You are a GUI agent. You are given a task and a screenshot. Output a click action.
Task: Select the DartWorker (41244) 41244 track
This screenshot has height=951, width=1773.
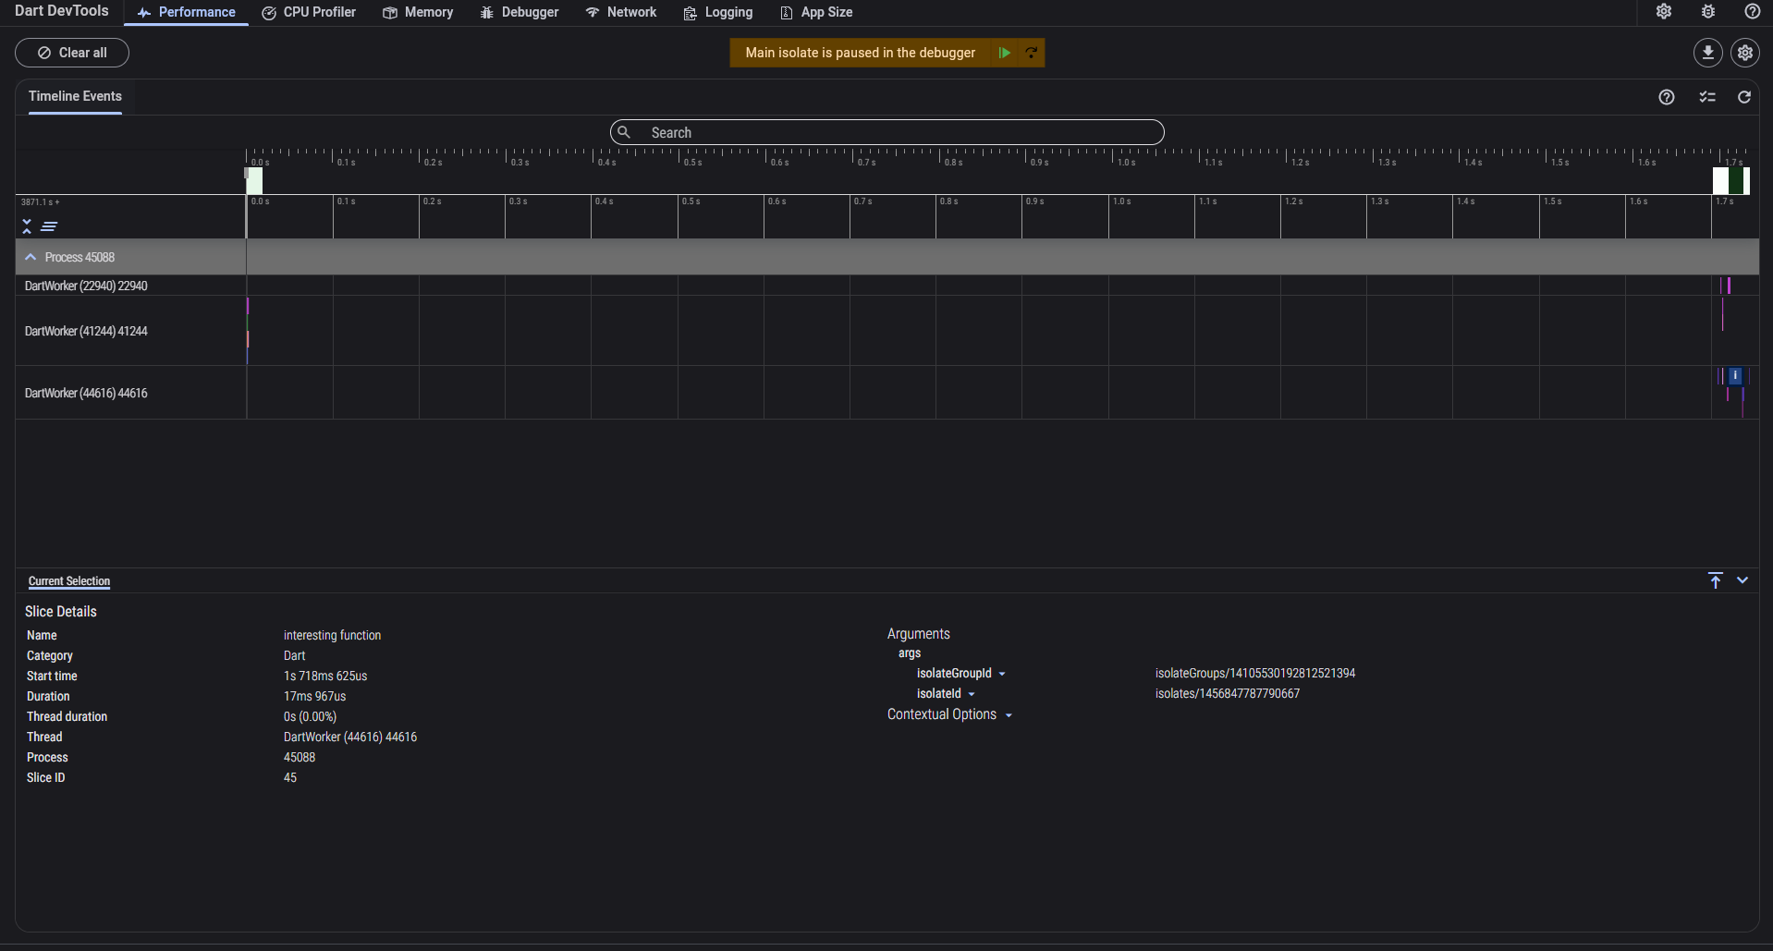86,331
